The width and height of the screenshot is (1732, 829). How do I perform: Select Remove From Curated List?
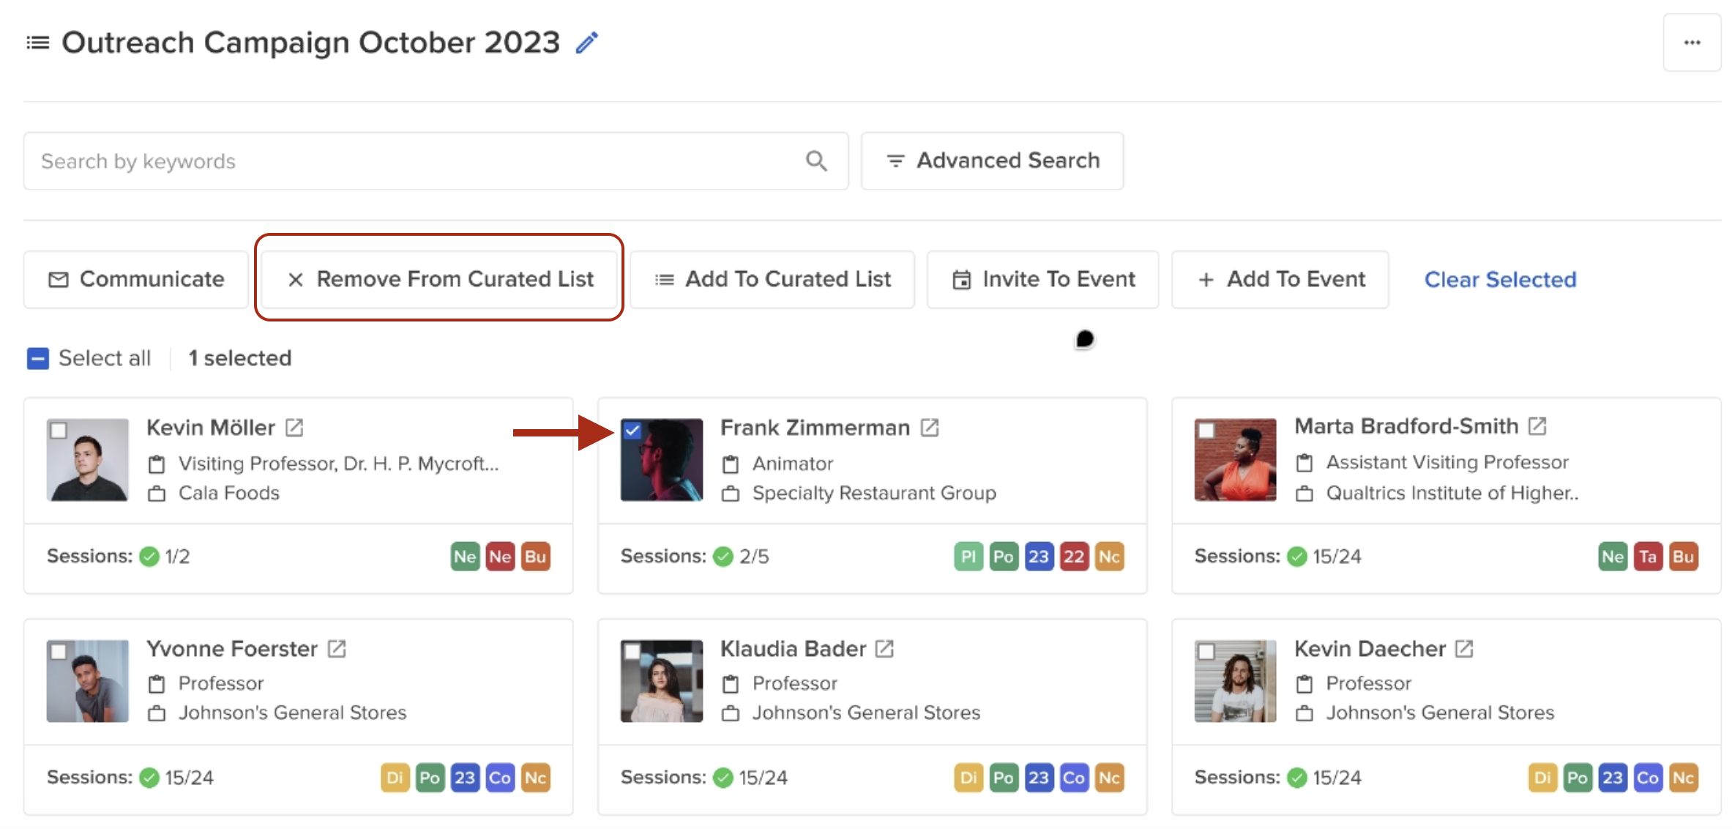pyautogui.click(x=439, y=279)
